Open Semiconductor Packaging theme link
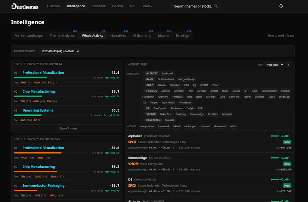Viewport: 308px width, 202px height. click(x=44, y=186)
